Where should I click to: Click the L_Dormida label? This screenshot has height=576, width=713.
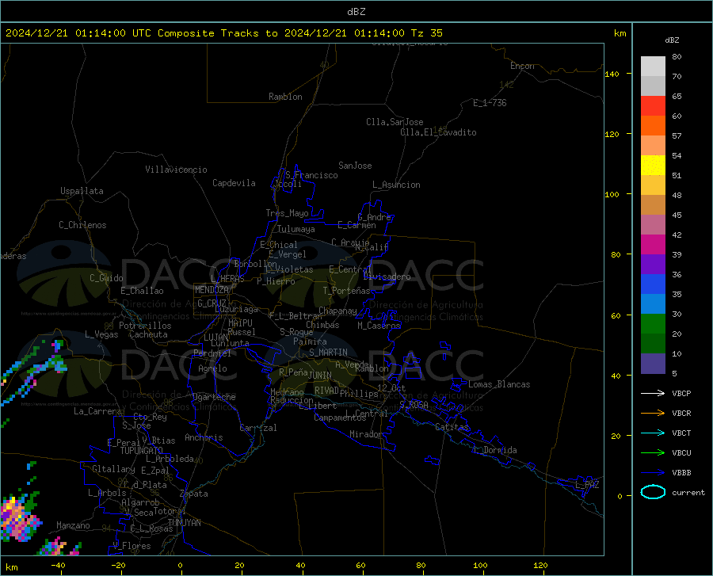(494, 450)
